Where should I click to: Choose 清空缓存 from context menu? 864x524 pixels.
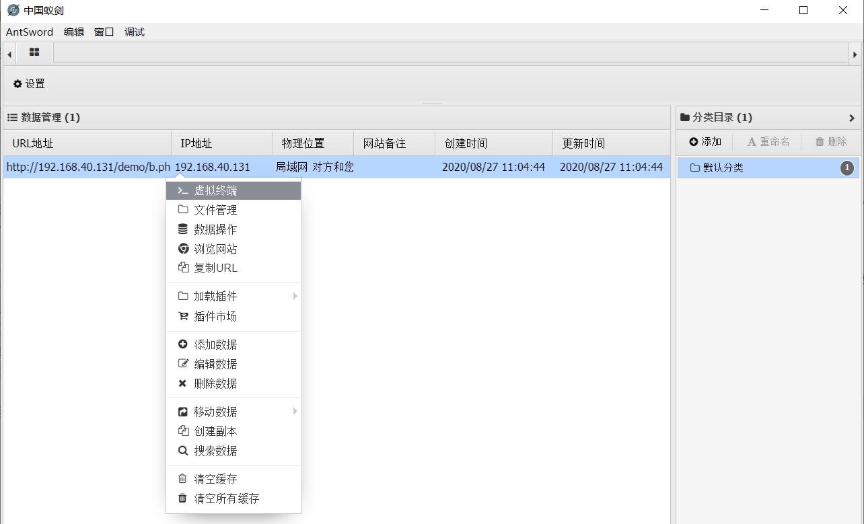pyautogui.click(x=233, y=480)
